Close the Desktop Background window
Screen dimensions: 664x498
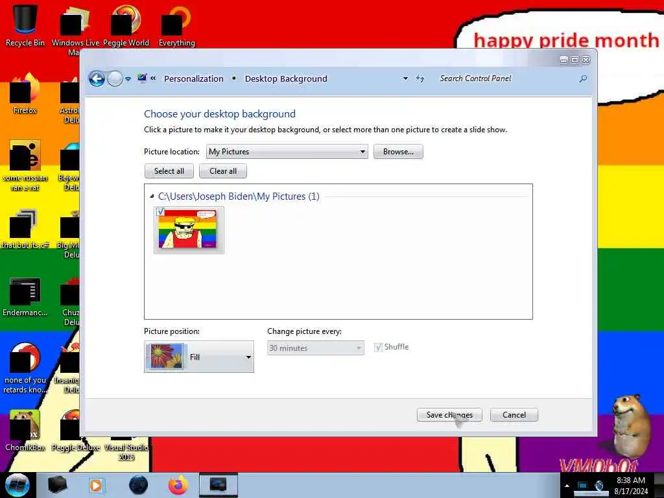click(x=586, y=60)
